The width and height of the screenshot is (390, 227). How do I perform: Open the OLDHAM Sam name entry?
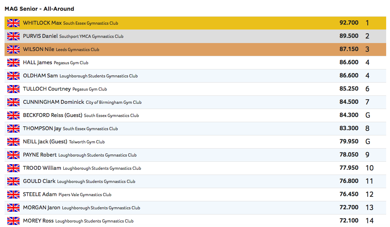point(40,76)
